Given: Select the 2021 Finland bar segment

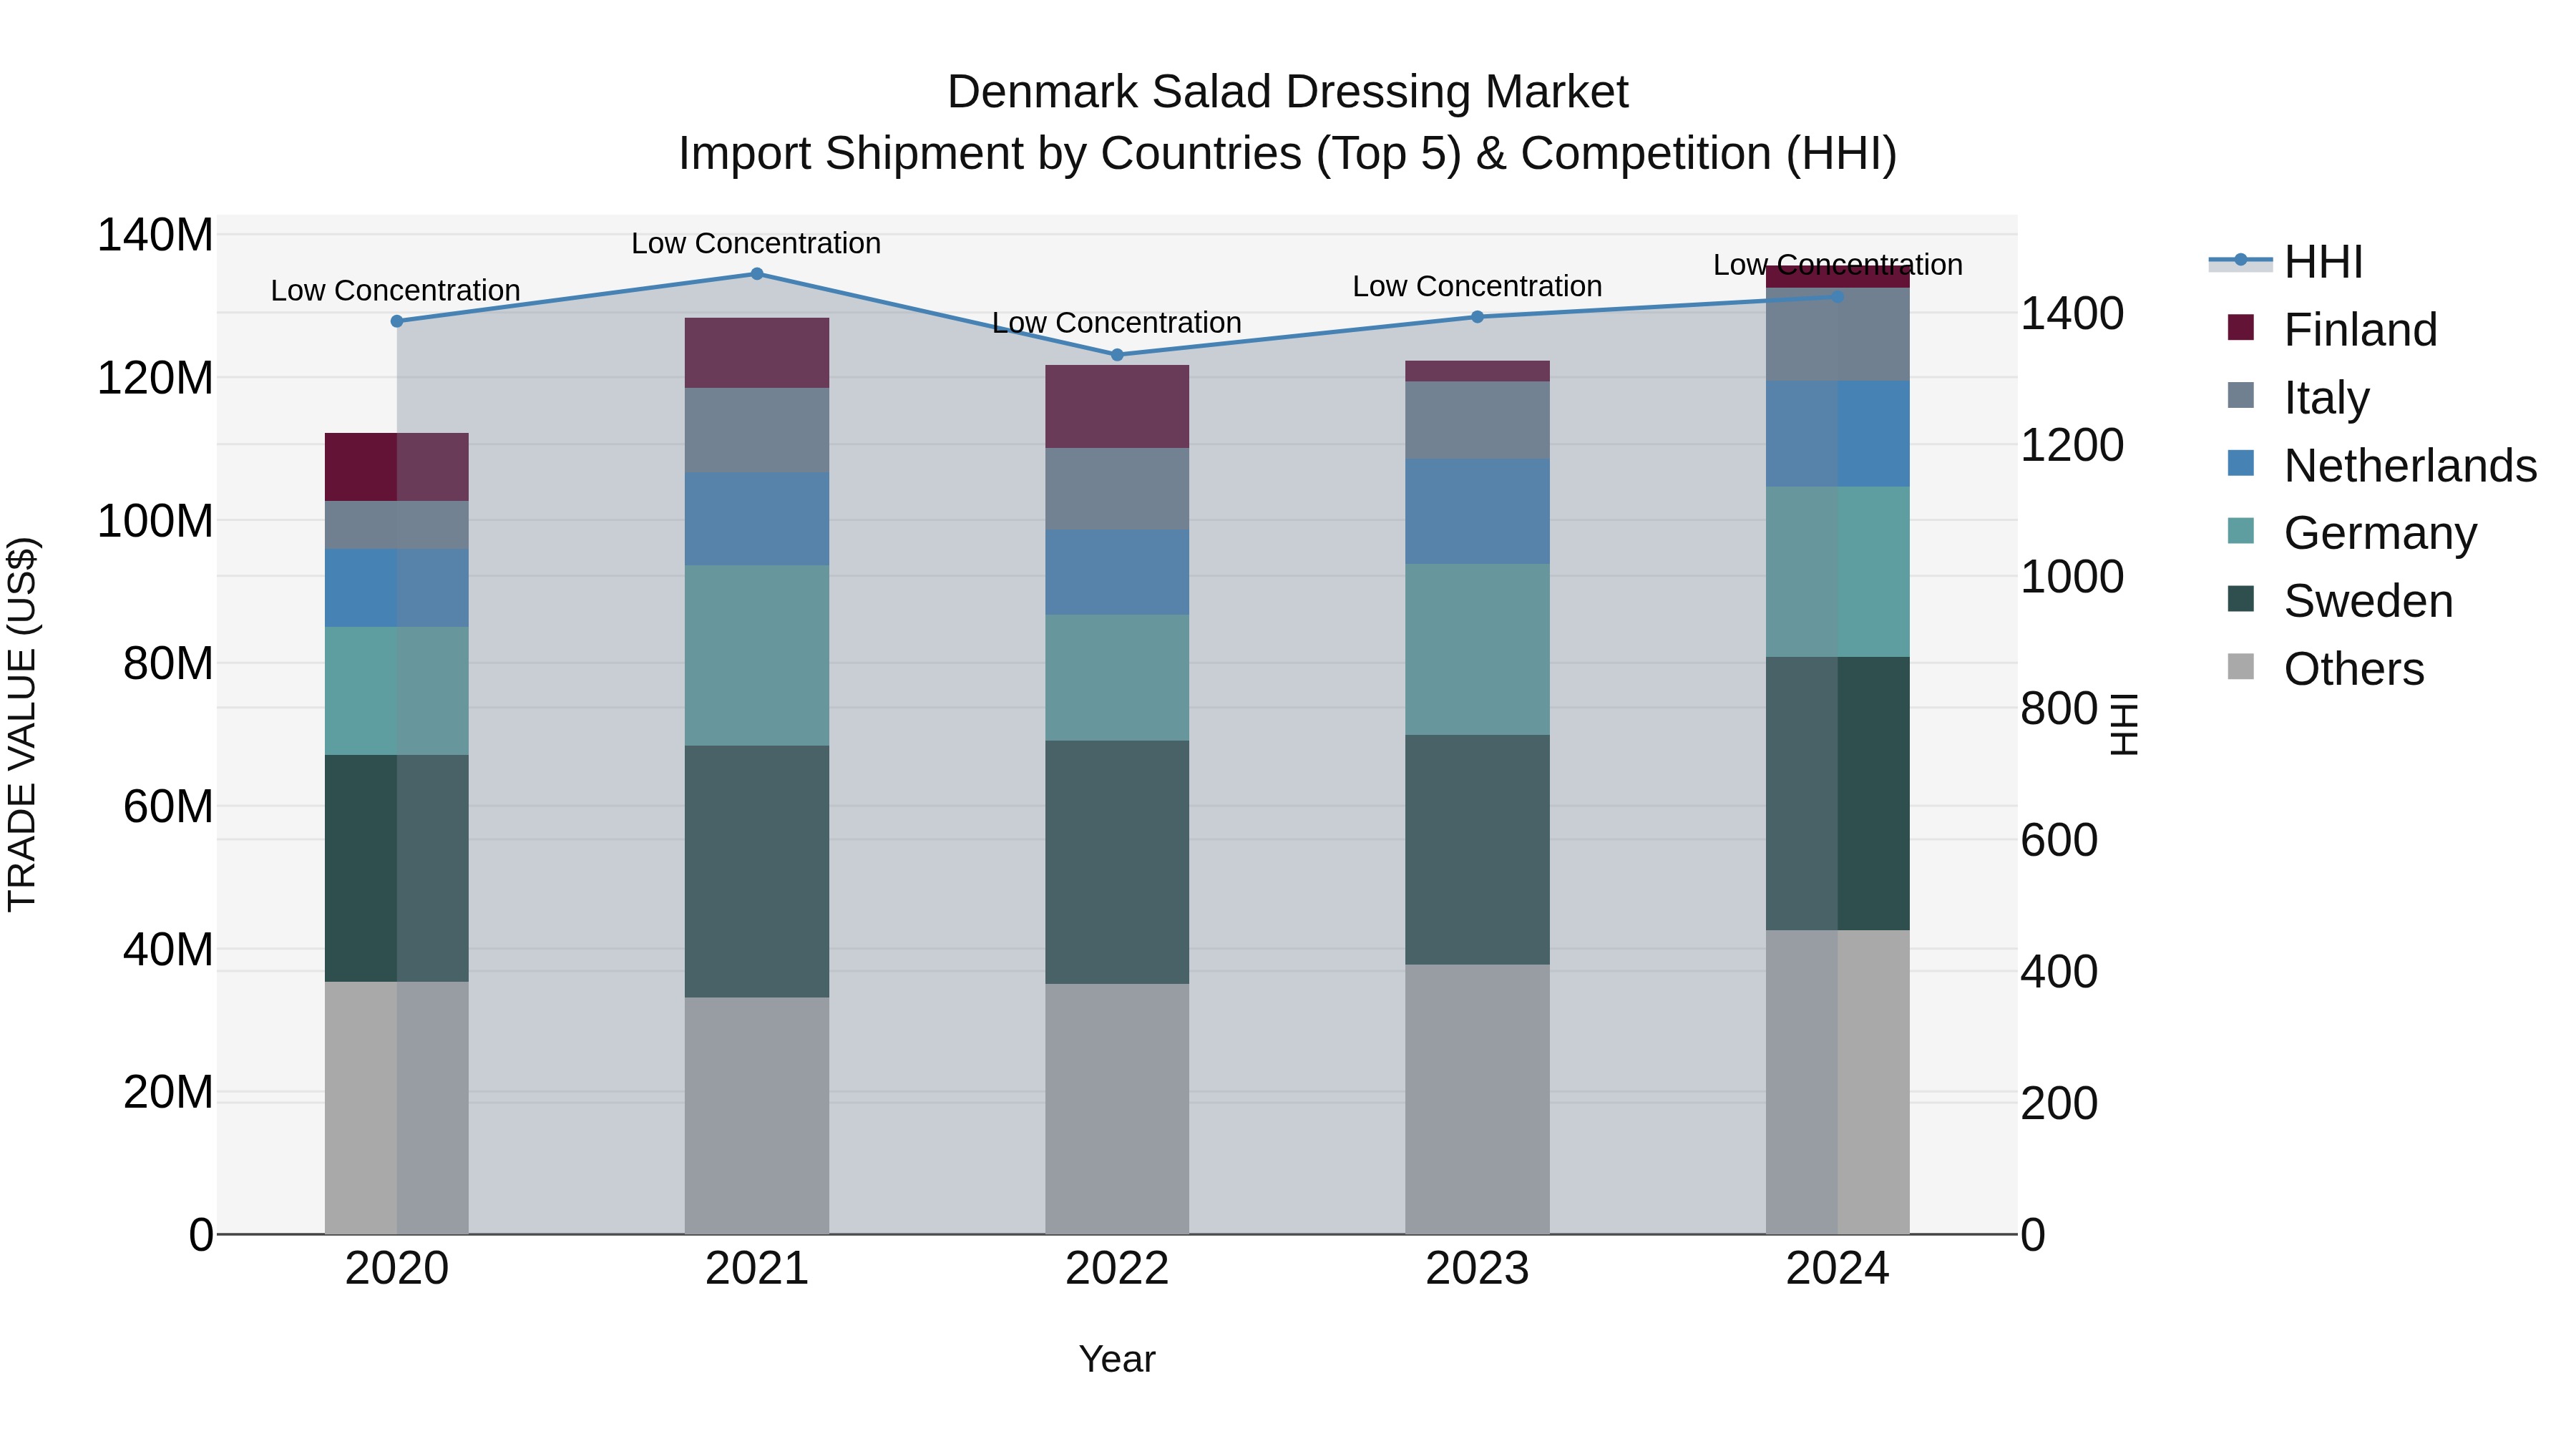Looking at the screenshot, I should pos(757,353).
